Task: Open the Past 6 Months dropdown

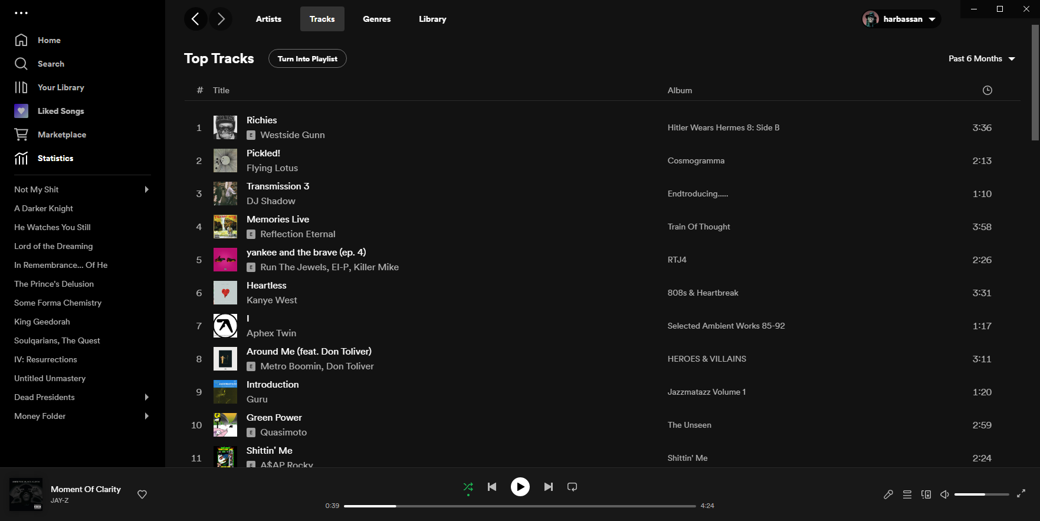Action: [981, 58]
